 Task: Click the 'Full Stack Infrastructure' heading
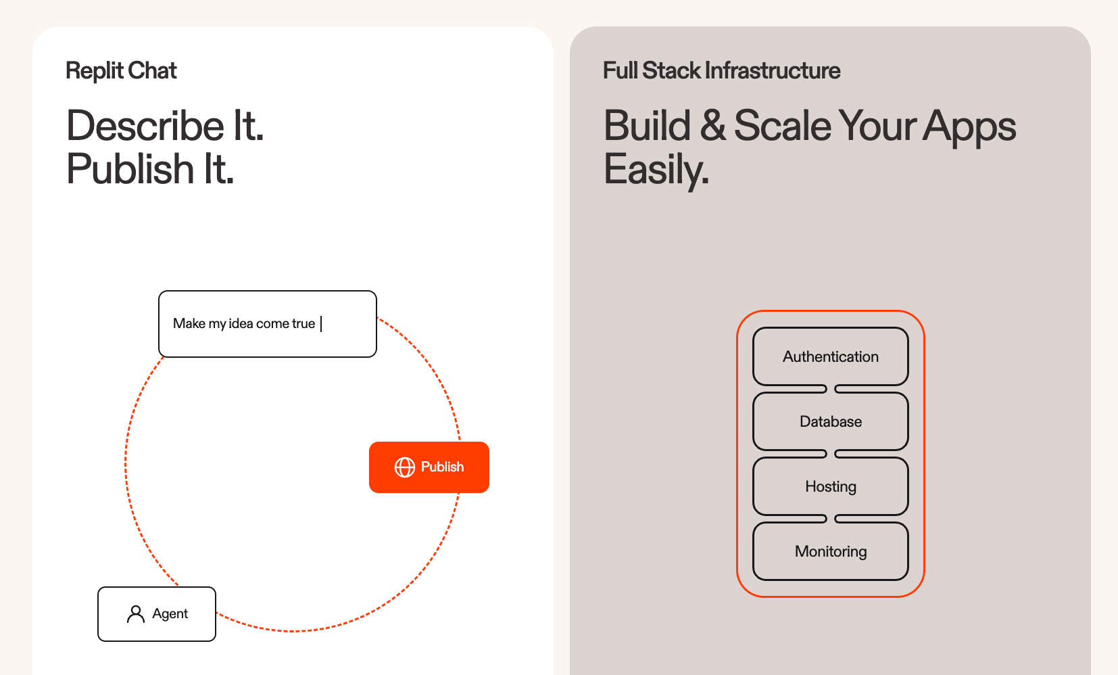click(x=721, y=70)
